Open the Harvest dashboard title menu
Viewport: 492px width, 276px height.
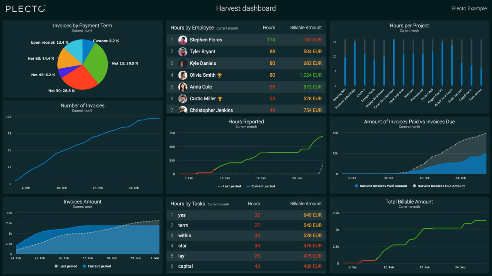point(246,8)
